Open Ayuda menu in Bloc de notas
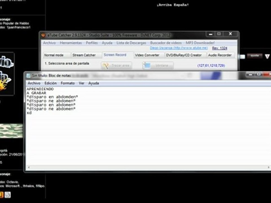 [x=93, y=83]
